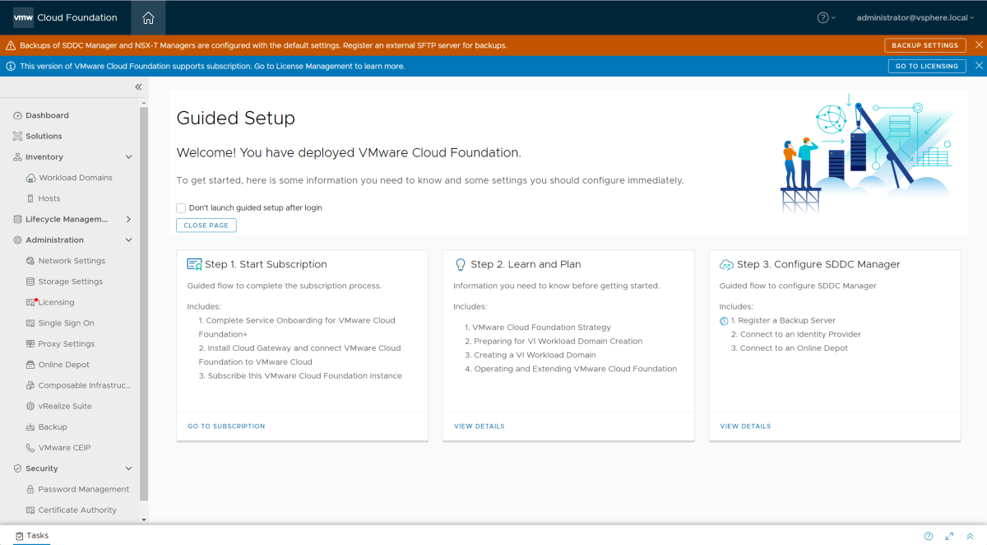Collapse the Inventory section
Screen dimensions: 987x545
(128, 157)
